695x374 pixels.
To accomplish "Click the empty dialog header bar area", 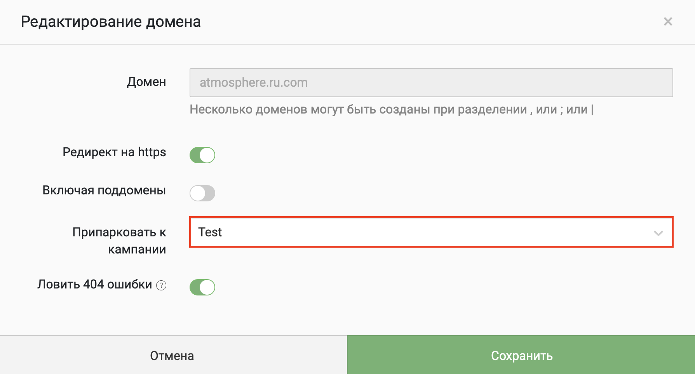I will (427, 22).
